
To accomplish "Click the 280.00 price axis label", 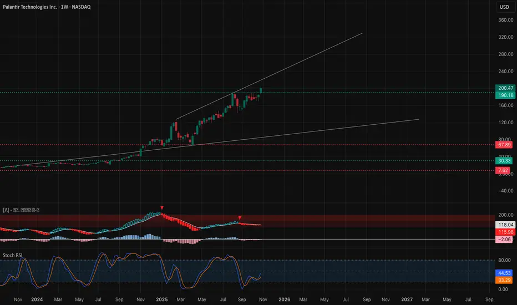I will (506, 54).
